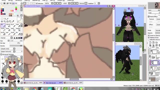Viewport: 160px width, 90px height.
Task: Switch to 2017-03-31_12.47 canvas tab
Action: pos(73,83)
